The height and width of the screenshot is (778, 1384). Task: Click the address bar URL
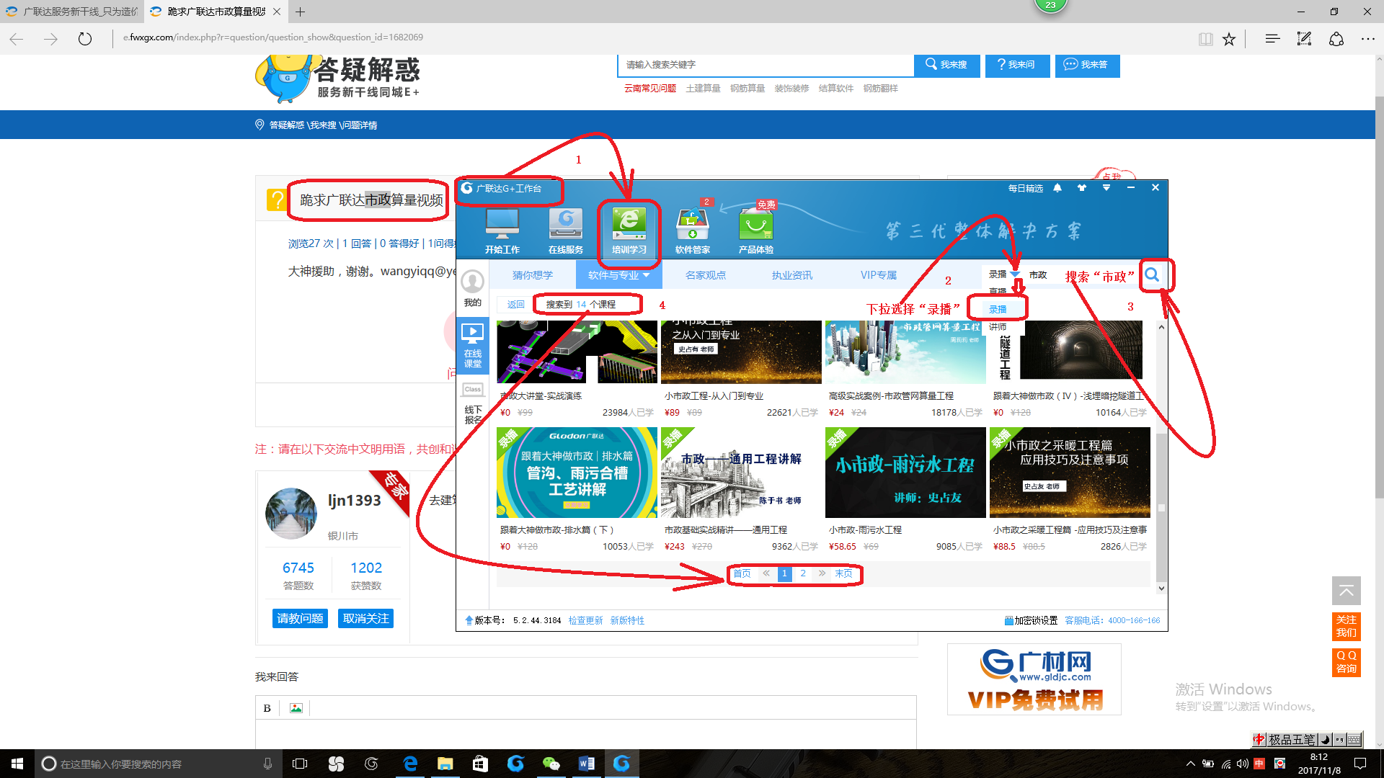273,37
